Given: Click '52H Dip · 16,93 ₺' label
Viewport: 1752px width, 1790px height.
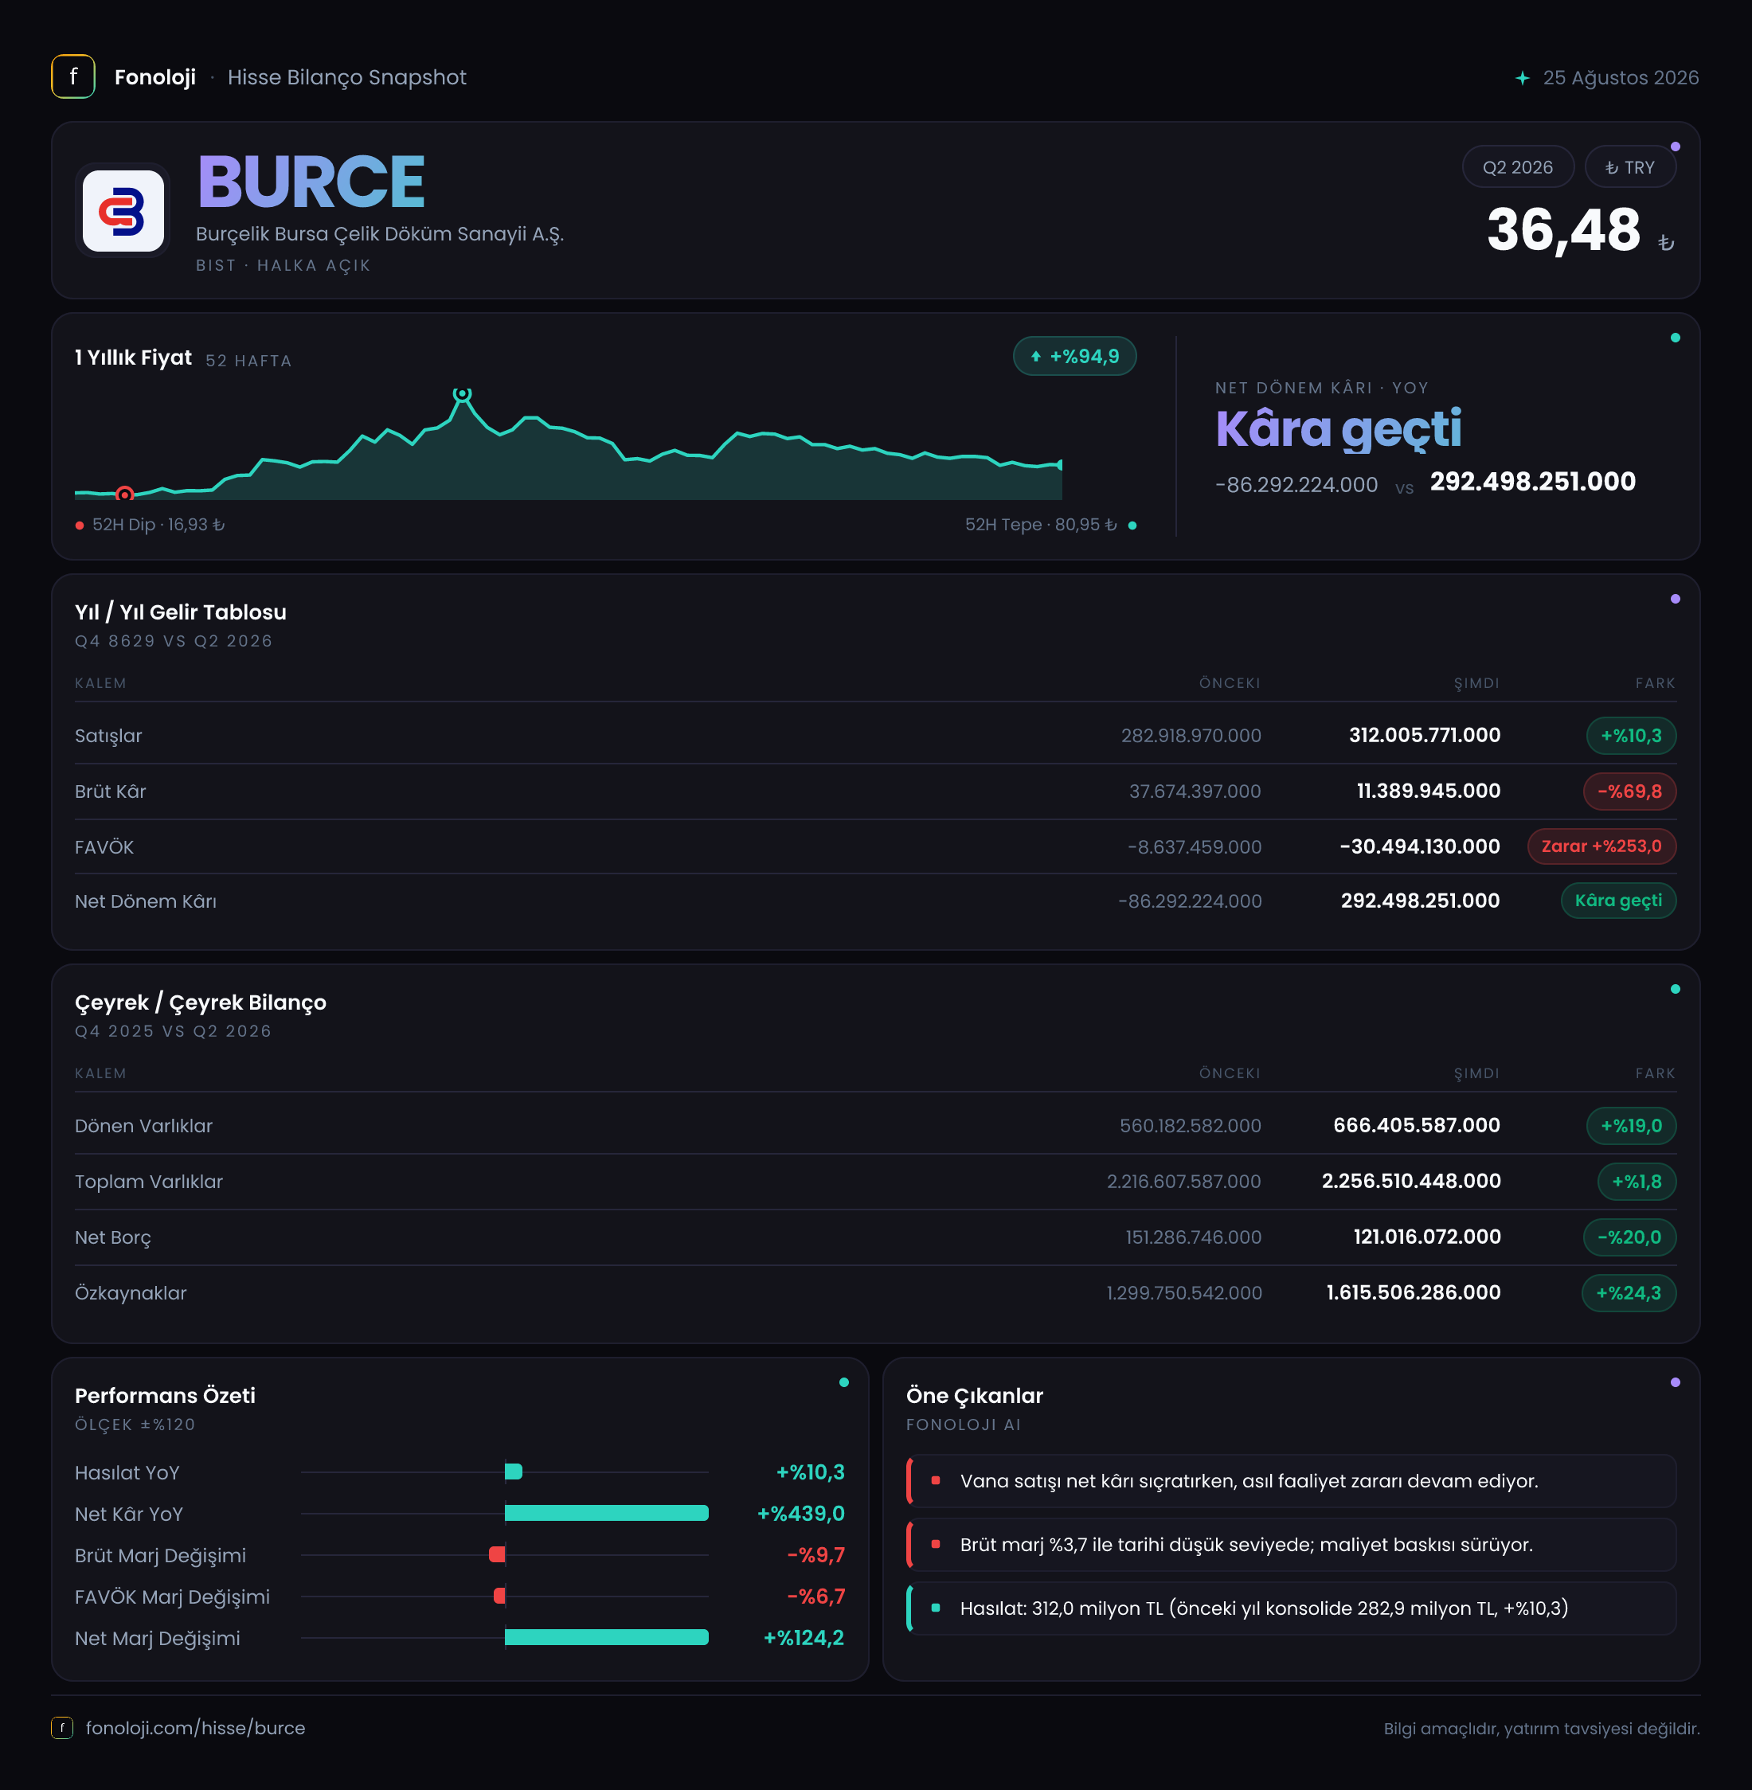Looking at the screenshot, I should (158, 524).
